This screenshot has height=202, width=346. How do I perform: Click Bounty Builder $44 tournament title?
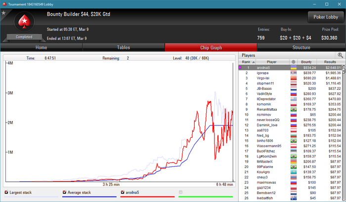pyautogui.click(x=78, y=14)
